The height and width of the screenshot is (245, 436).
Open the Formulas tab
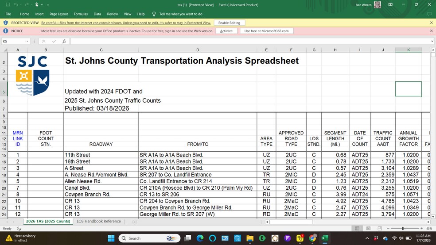pyautogui.click(x=81, y=14)
